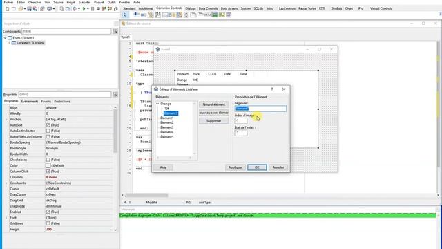This screenshot has width=442, height=249.
Task: Click the View Units icon
Action: (61, 9)
